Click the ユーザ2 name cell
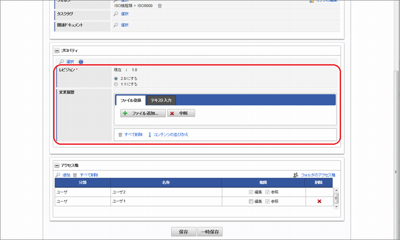This screenshot has width=400, height=240. 166,192
